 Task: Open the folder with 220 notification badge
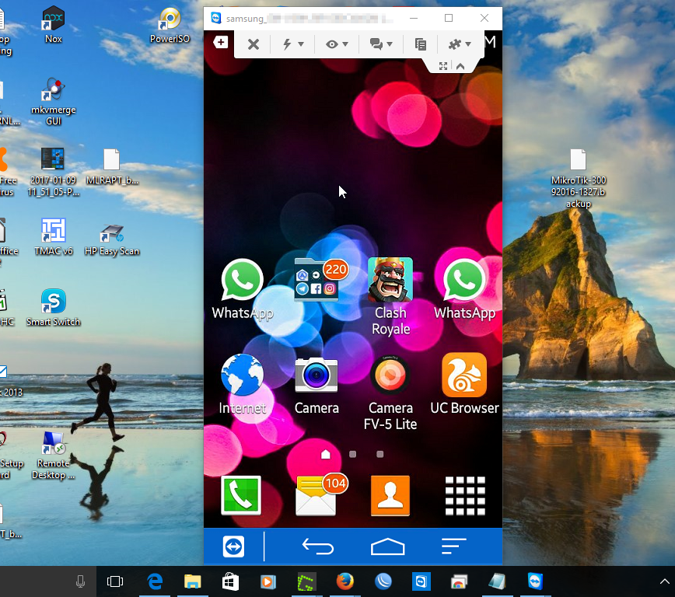click(316, 280)
